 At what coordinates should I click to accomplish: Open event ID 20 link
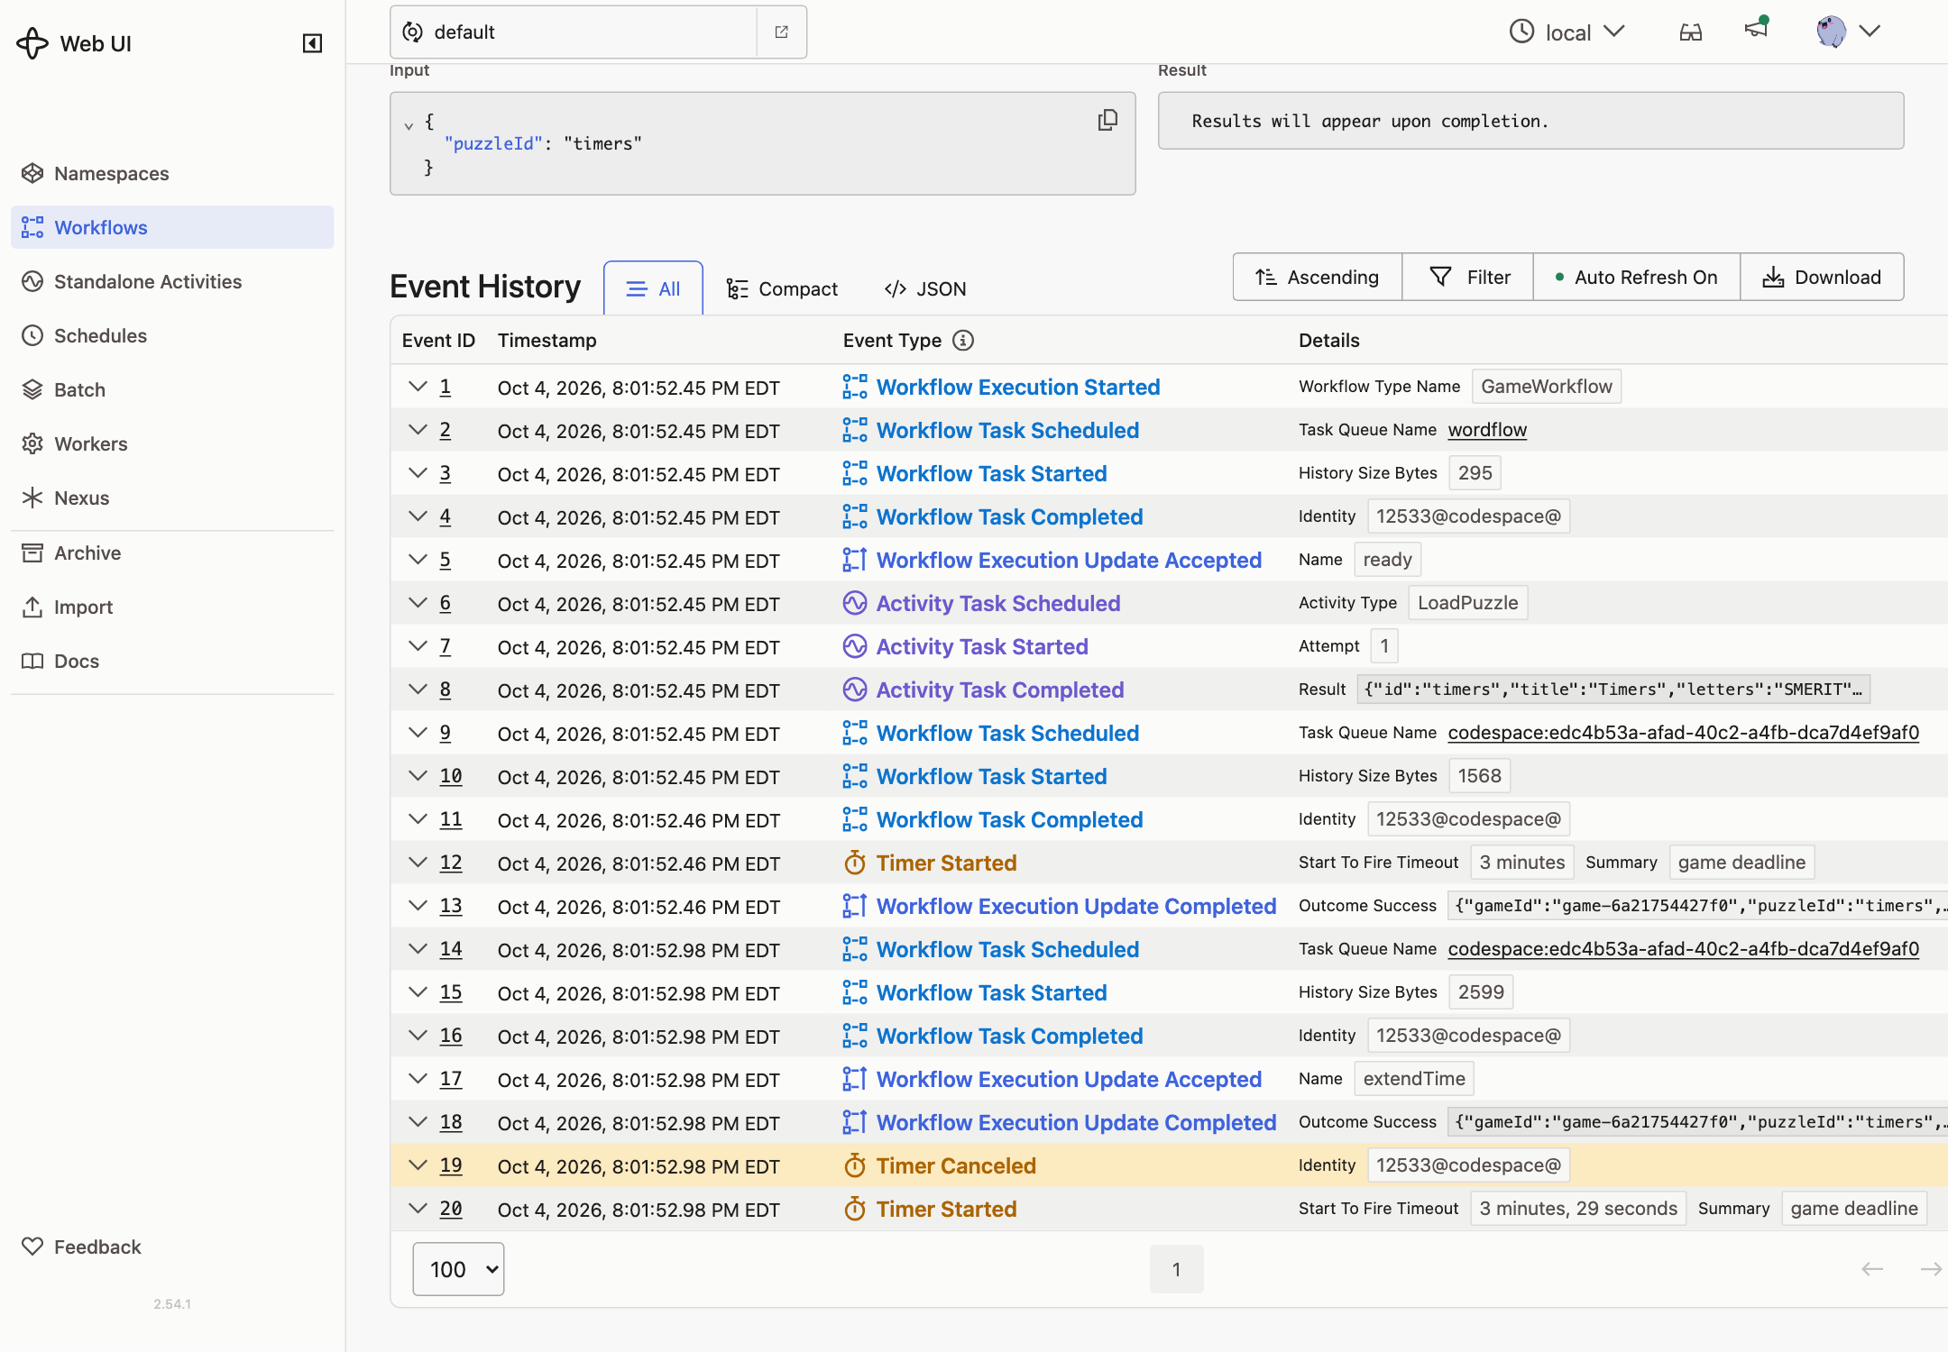[x=451, y=1209]
